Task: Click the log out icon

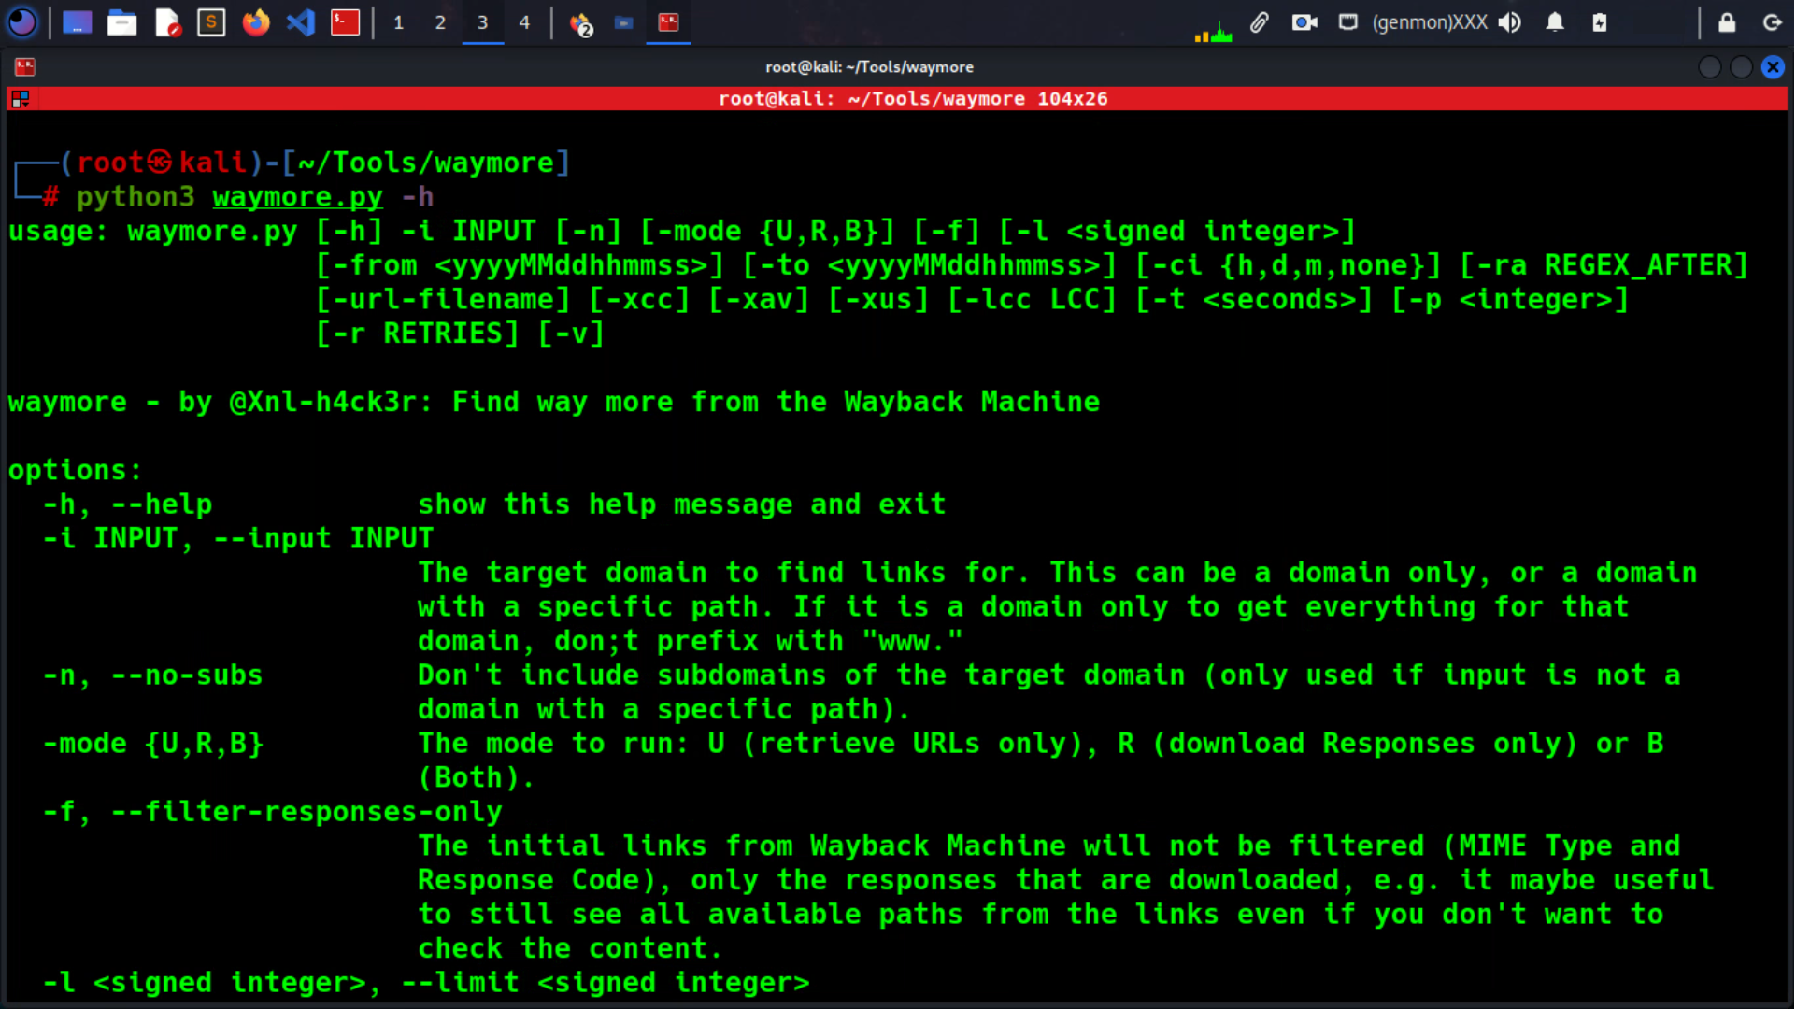Action: point(1772,22)
